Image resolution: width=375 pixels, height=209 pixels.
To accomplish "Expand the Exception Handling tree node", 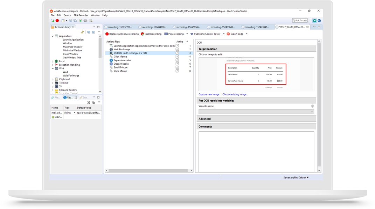I will (53, 65).
